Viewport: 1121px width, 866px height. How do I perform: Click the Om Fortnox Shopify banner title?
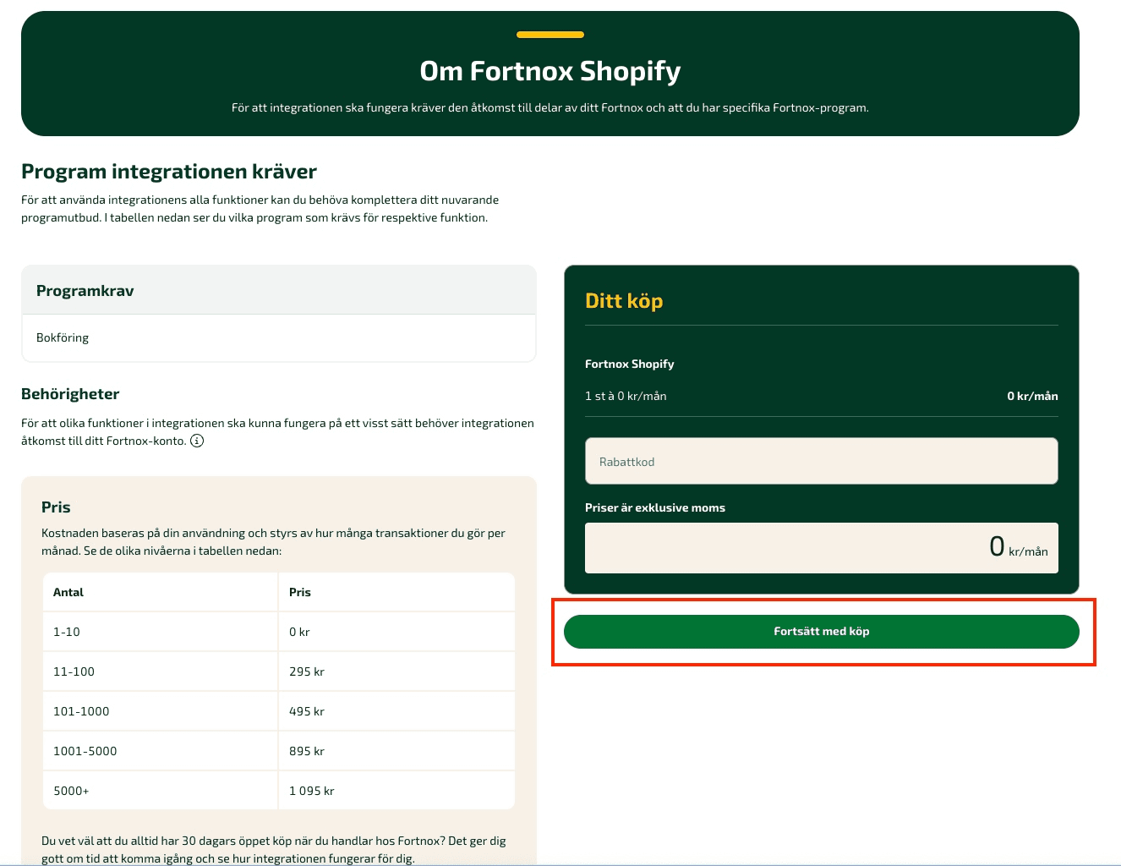pyautogui.click(x=550, y=71)
